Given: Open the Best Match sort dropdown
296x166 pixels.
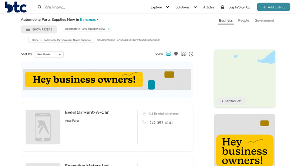Looking at the screenshot, I should (x=49, y=54).
